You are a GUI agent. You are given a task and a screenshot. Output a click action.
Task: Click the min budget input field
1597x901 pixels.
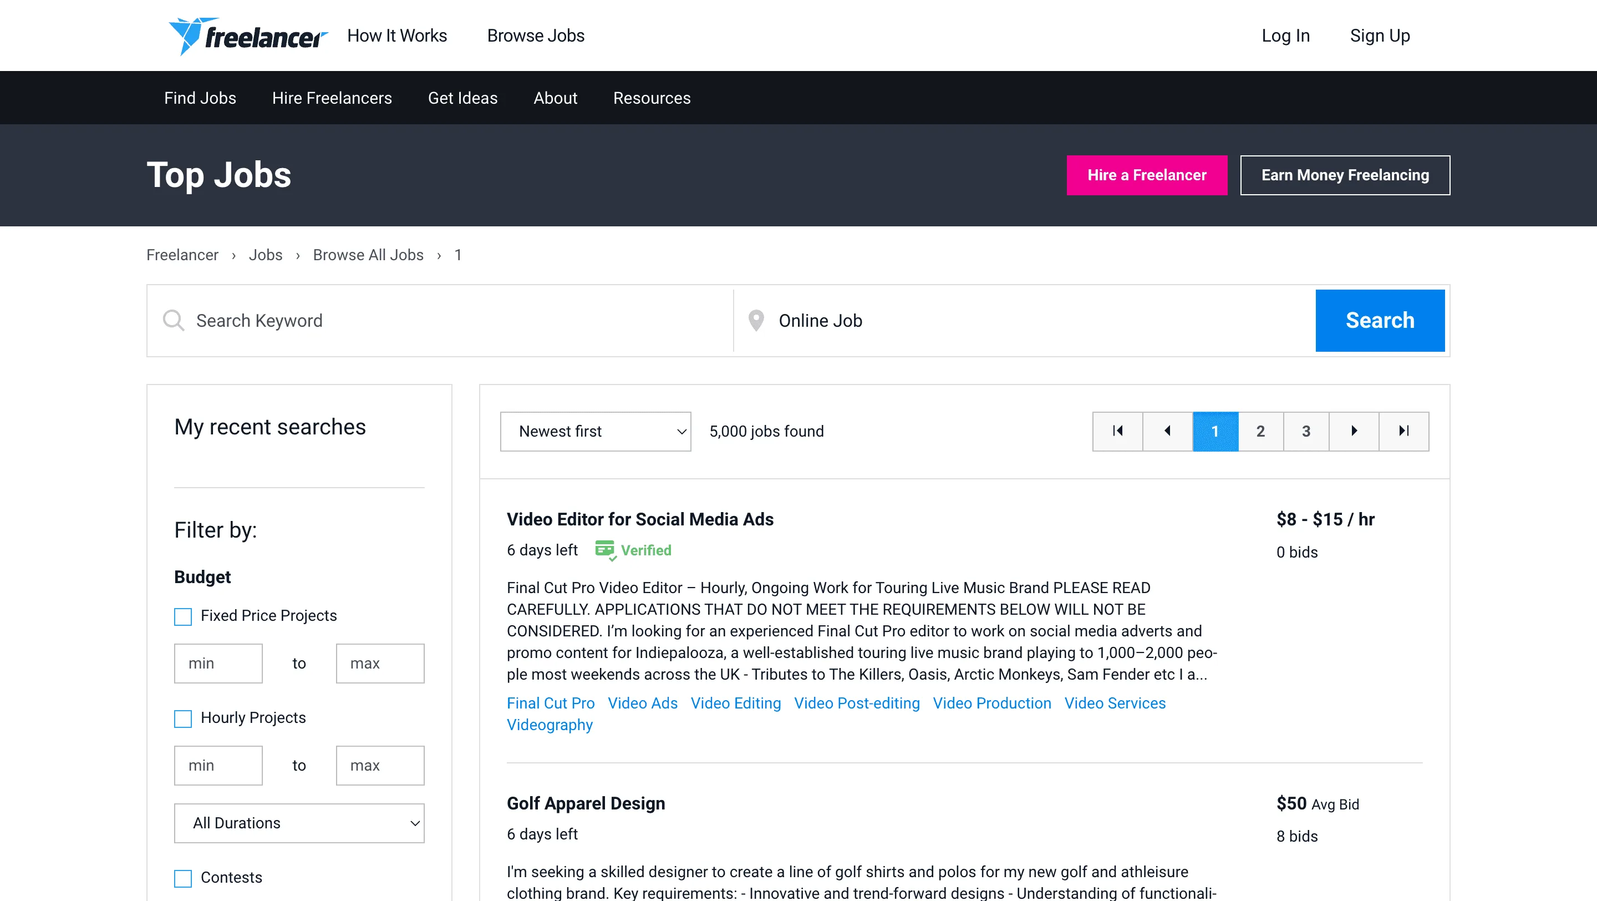tap(218, 663)
